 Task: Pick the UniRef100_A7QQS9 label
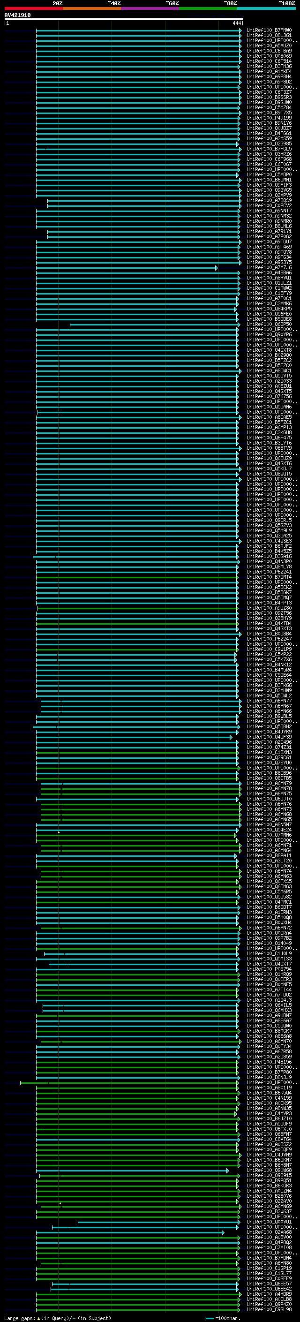(269, 201)
